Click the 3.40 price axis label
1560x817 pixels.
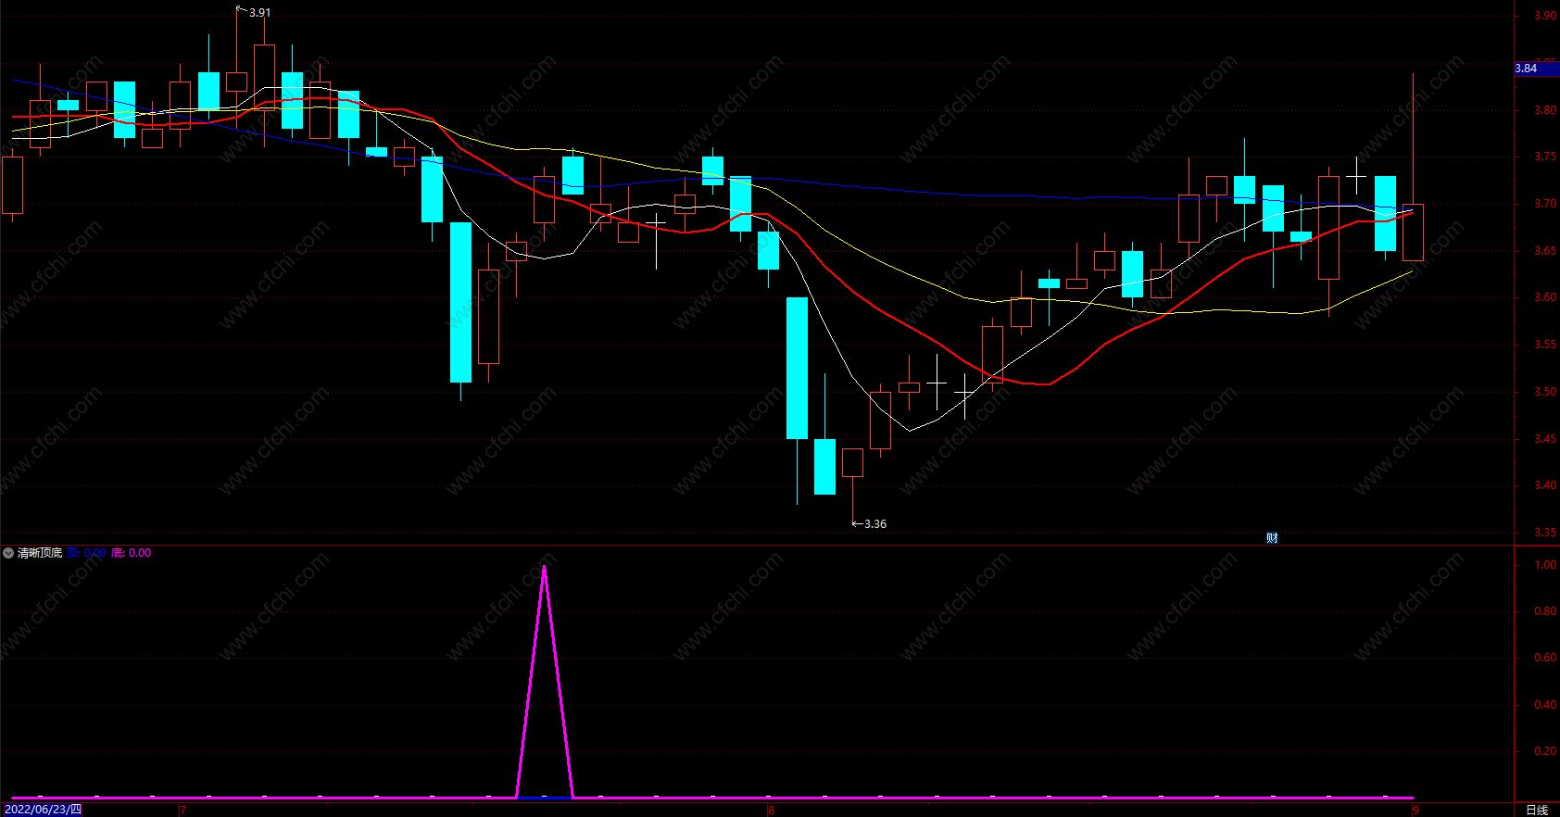(x=1545, y=485)
